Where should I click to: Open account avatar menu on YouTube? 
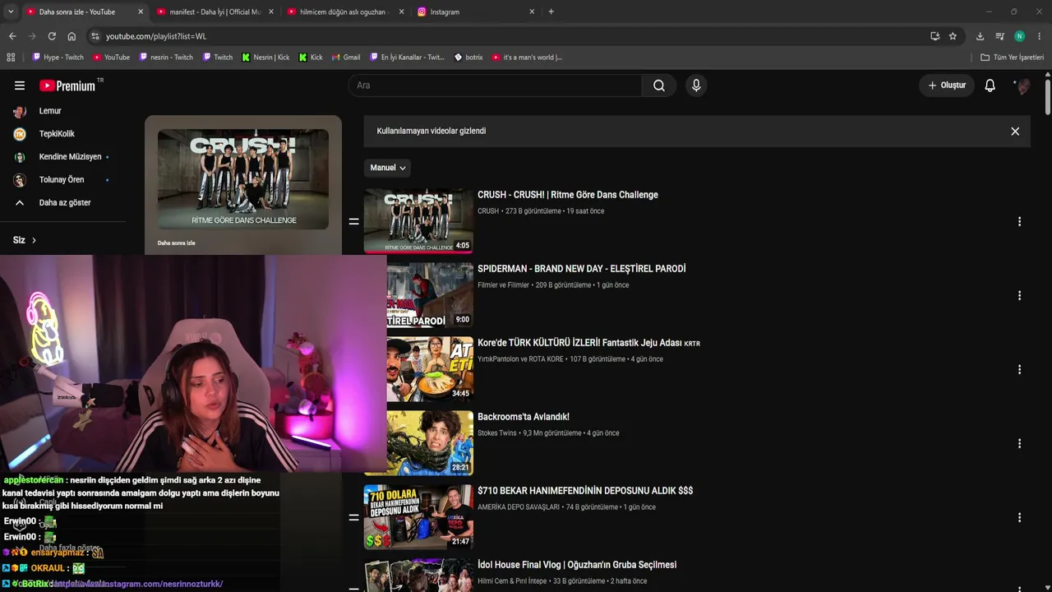1022,86
